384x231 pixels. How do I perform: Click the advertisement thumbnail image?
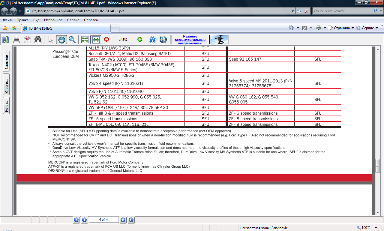click(x=219, y=40)
